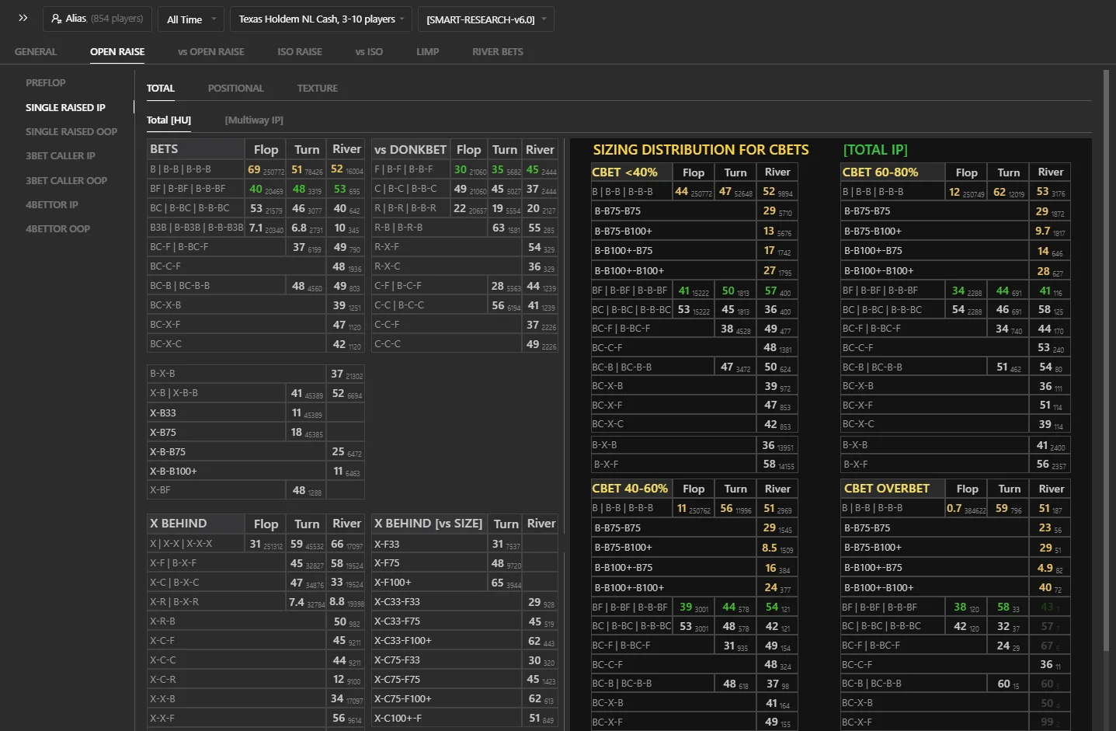Select SINGLE RAISED IP in side menu
1116x731 pixels.
[x=65, y=108]
